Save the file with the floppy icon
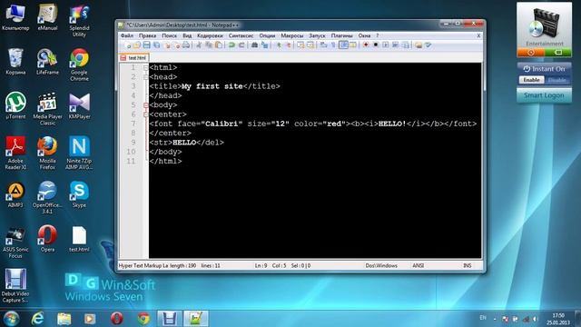 (x=147, y=45)
